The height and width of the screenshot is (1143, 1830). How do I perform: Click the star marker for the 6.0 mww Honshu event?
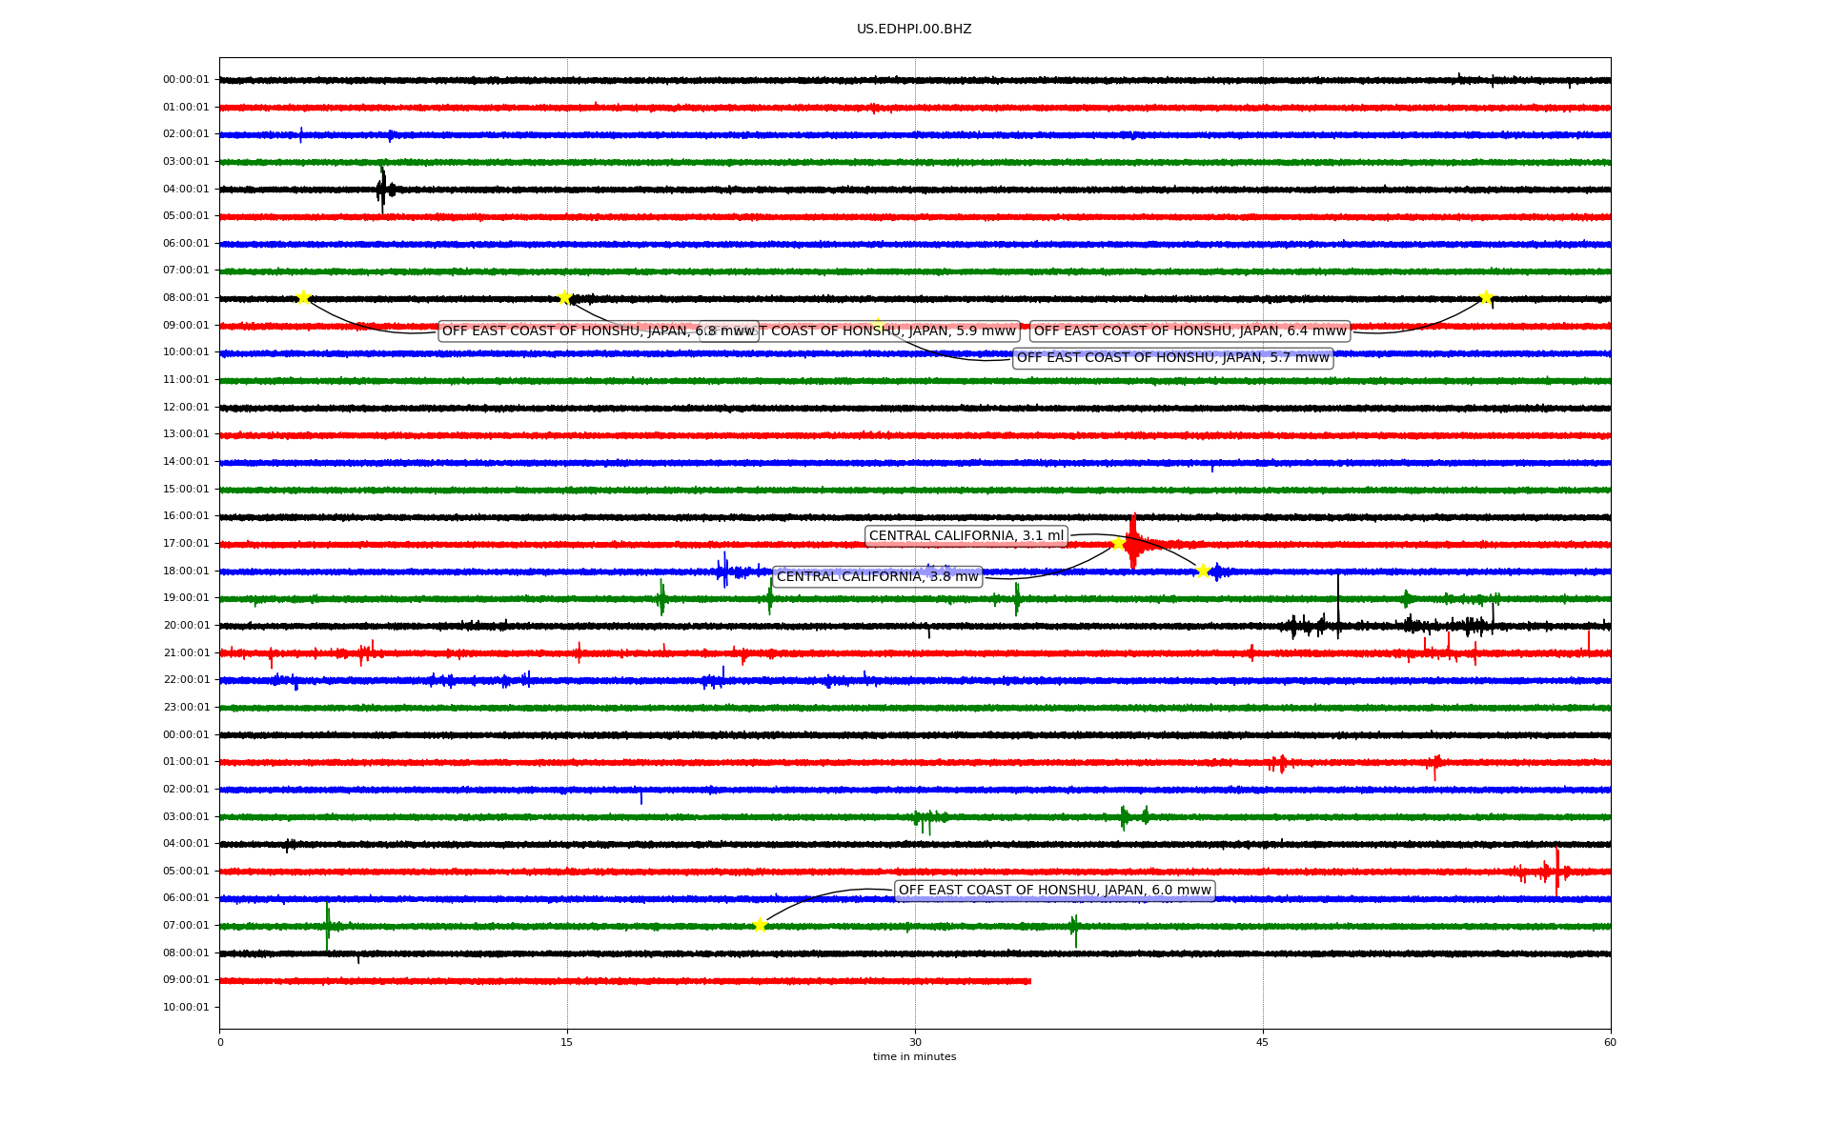pyautogui.click(x=760, y=925)
